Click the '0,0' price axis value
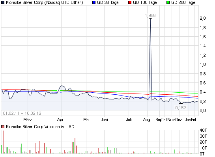Viewport: 215px width, 157px height. (x=203, y=110)
